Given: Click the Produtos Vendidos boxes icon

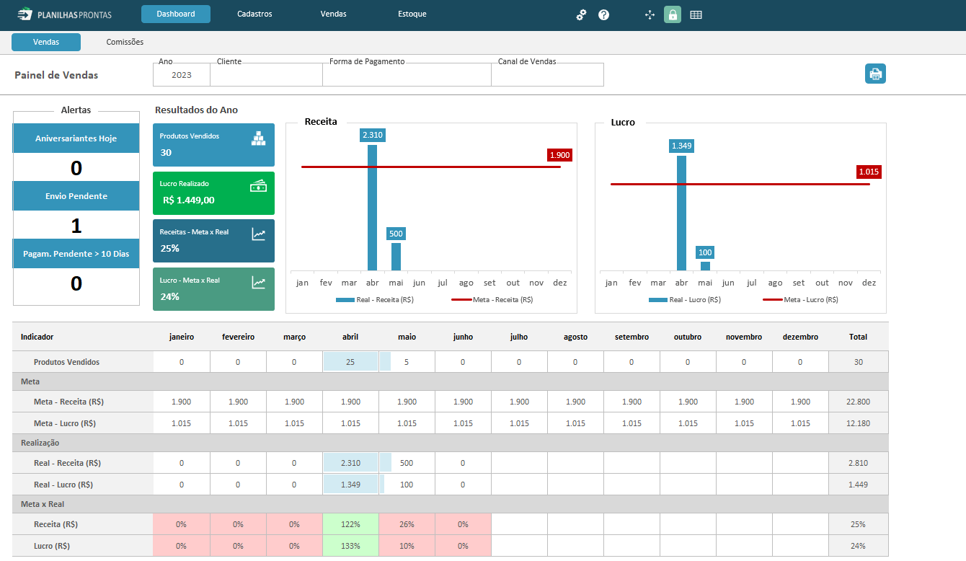Looking at the screenshot, I should [x=258, y=138].
